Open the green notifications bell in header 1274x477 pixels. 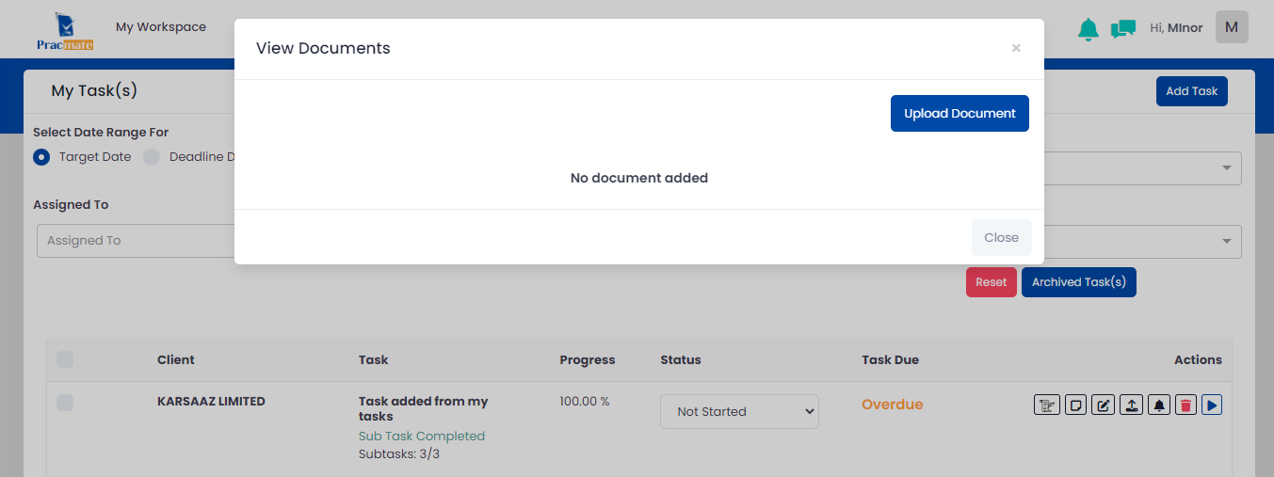pyautogui.click(x=1089, y=29)
